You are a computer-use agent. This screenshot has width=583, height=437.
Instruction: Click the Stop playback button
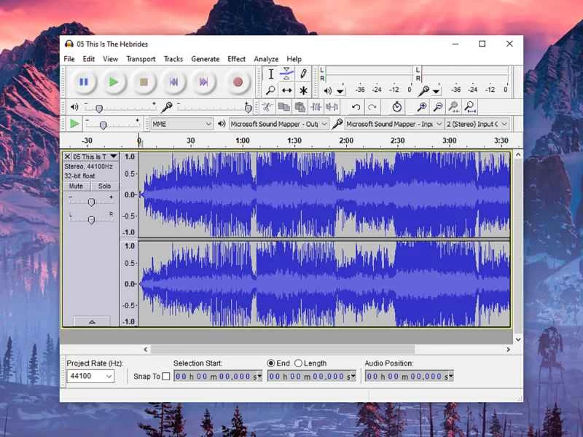[144, 82]
